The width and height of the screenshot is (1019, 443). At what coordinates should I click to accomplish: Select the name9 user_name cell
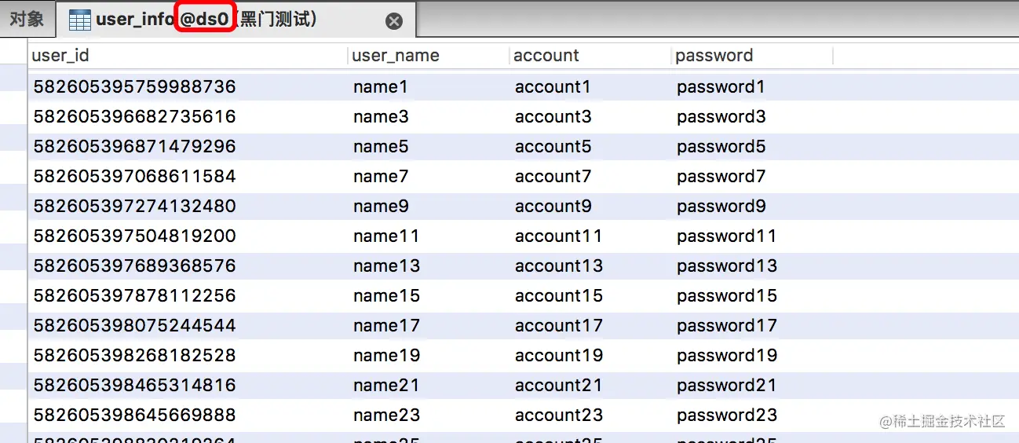[x=381, y=207]
